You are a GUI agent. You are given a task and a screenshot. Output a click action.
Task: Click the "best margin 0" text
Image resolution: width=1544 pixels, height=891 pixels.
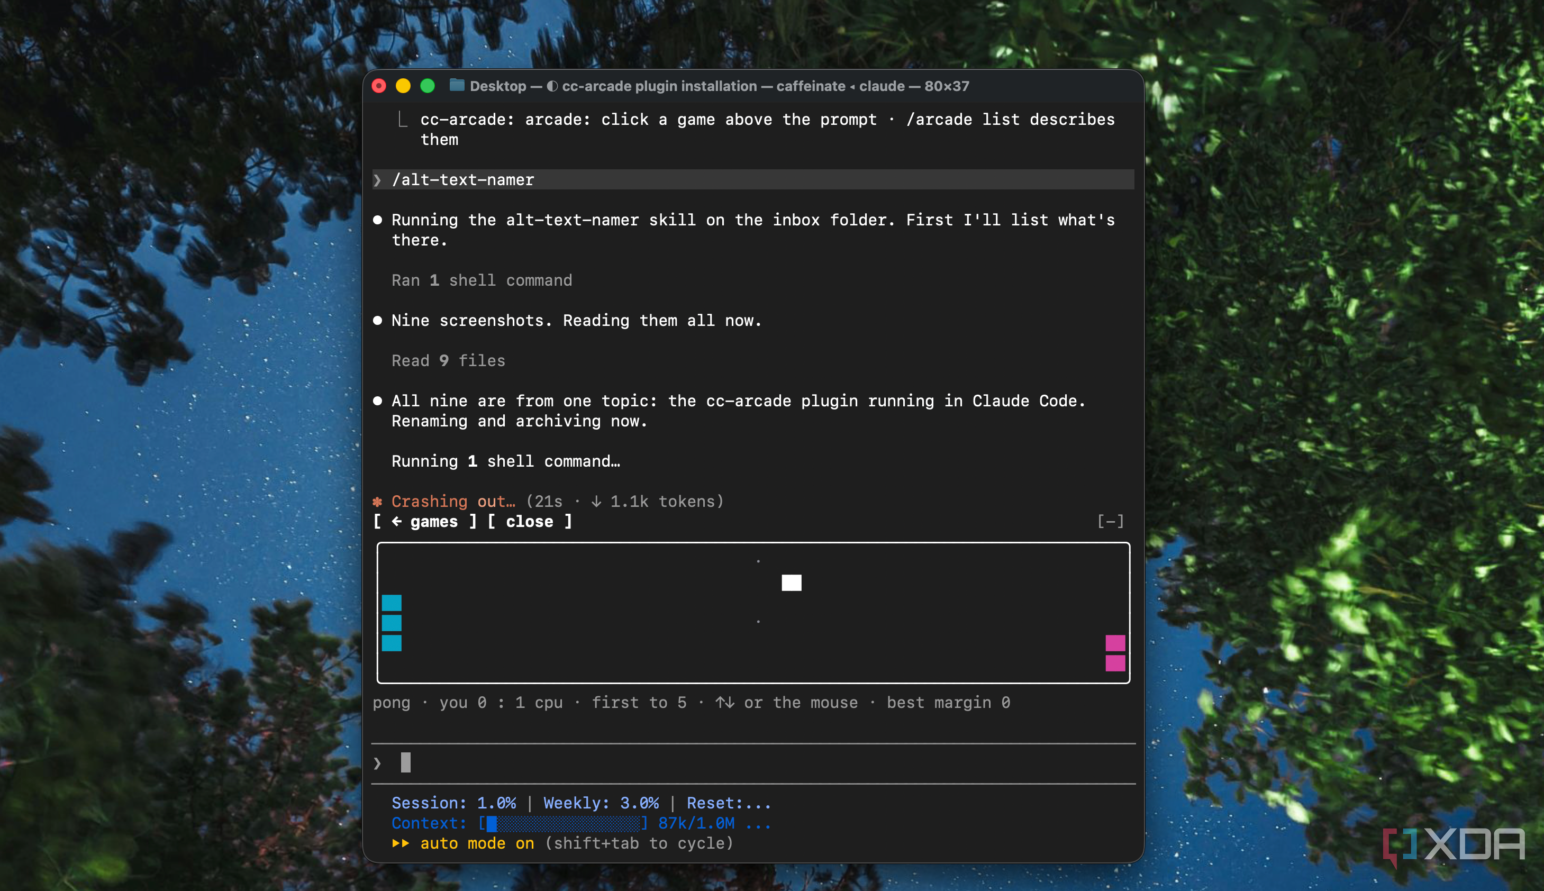click(x=949, y=703)
